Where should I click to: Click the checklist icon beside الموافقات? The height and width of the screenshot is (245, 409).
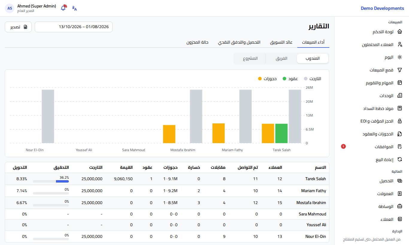click(399, 147)
